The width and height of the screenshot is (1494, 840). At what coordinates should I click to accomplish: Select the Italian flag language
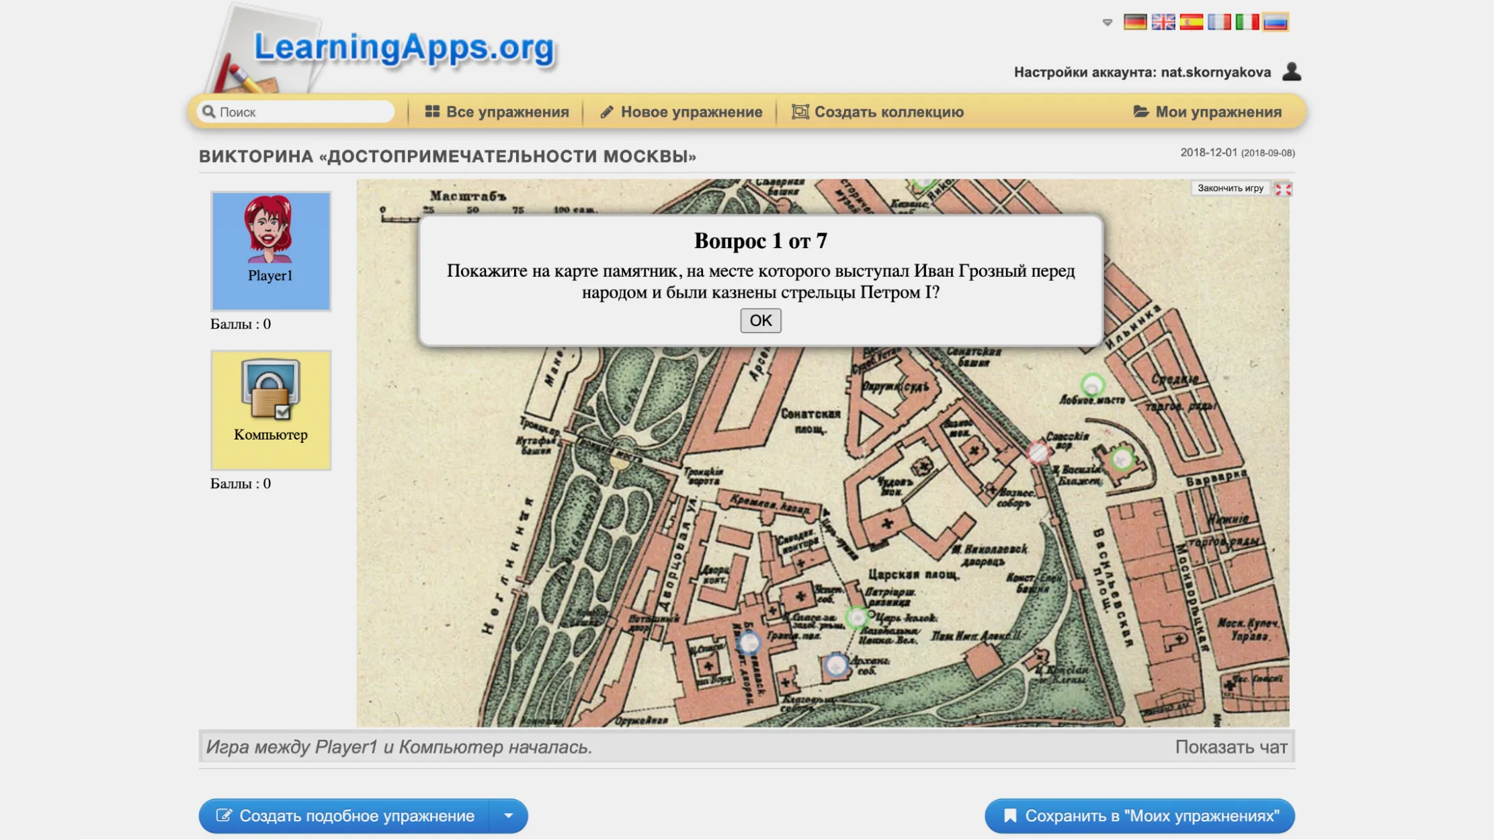[1247, 22]
